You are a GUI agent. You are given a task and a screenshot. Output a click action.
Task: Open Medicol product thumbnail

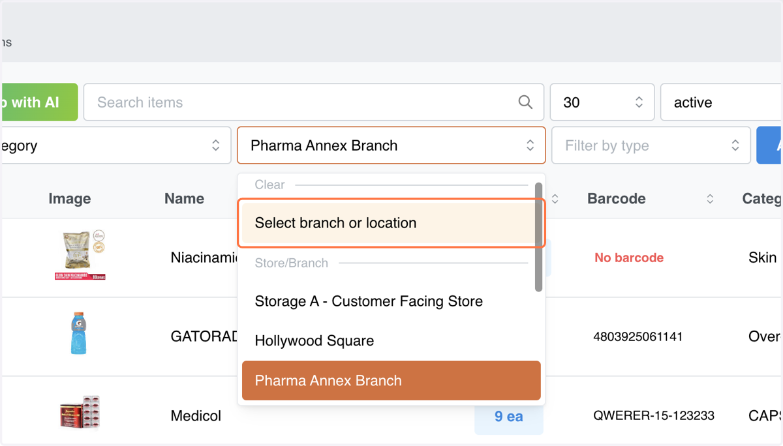click(80, 413)
